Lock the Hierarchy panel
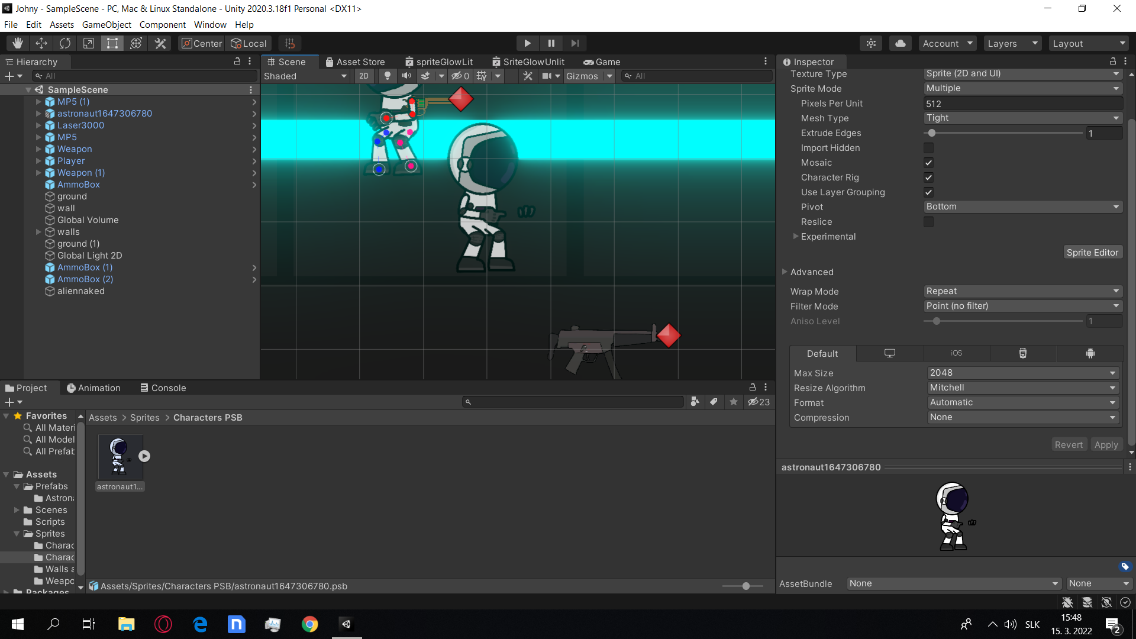This screenshot has height=639, width=1136. coord(237,61)
